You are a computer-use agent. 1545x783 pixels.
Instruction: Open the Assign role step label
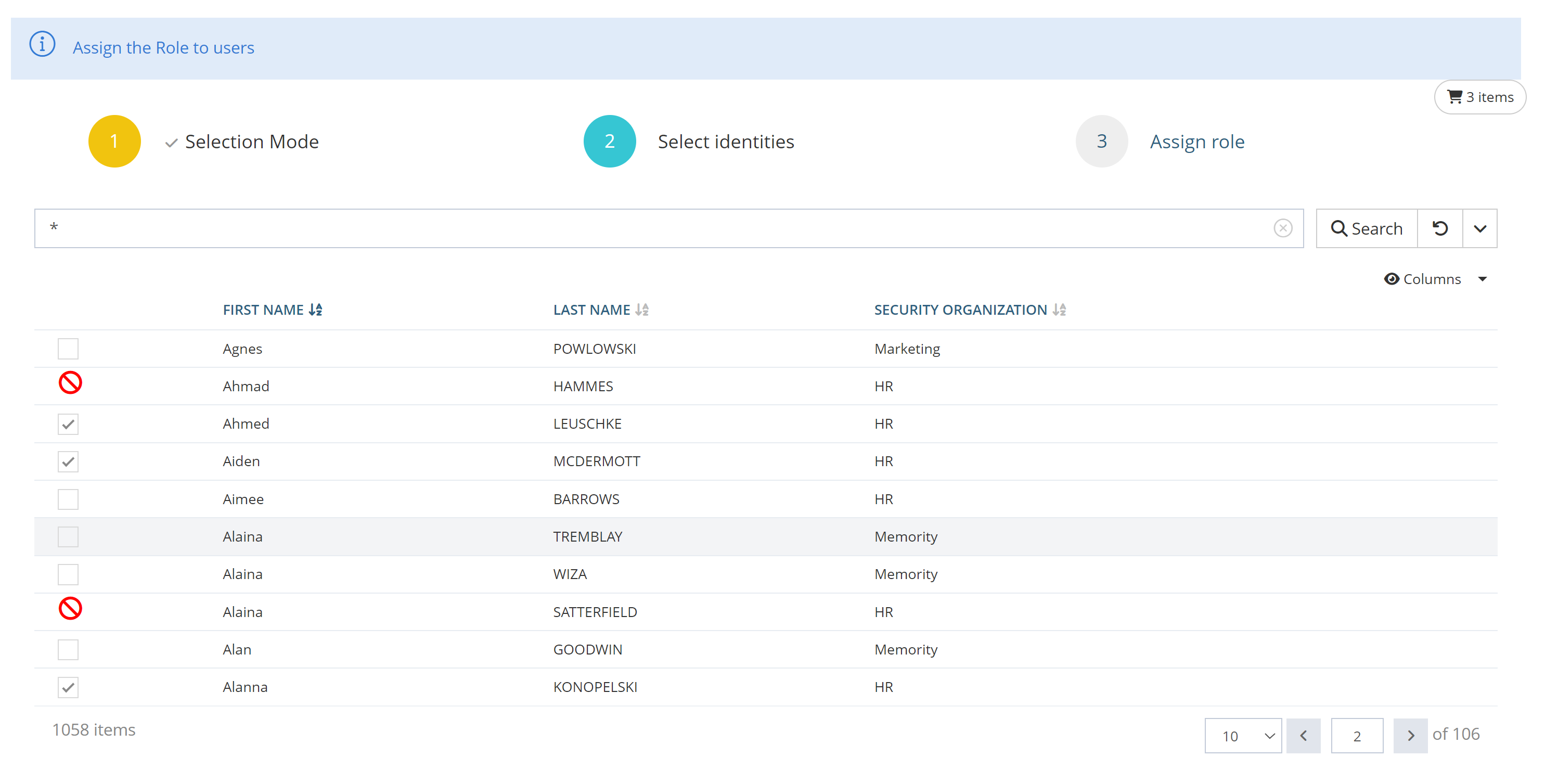click(1197, 142)
